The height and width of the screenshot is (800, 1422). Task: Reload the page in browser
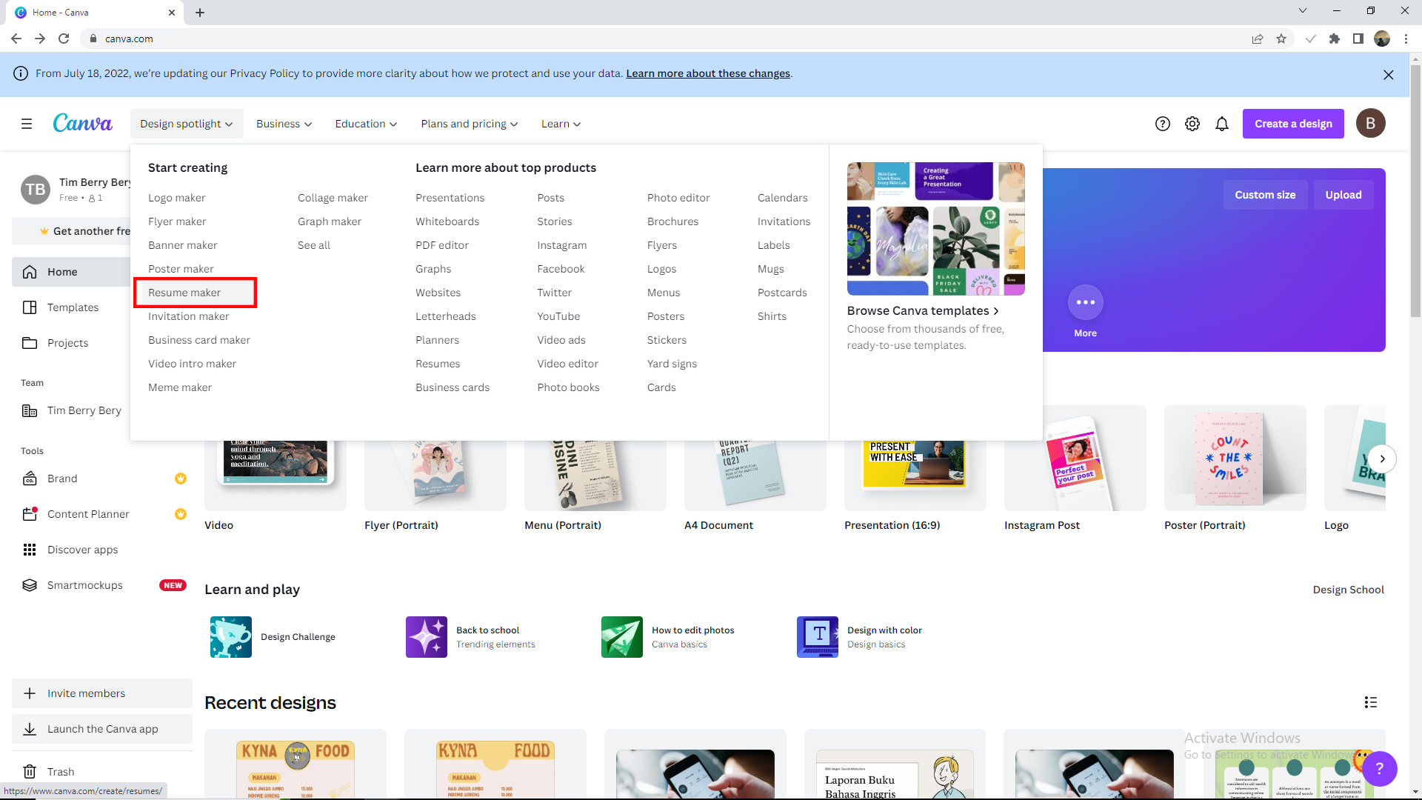(64, 39)
